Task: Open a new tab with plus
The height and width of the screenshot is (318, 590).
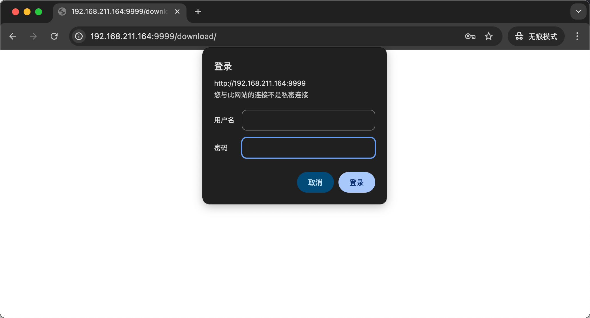Action: pos(198,12)
